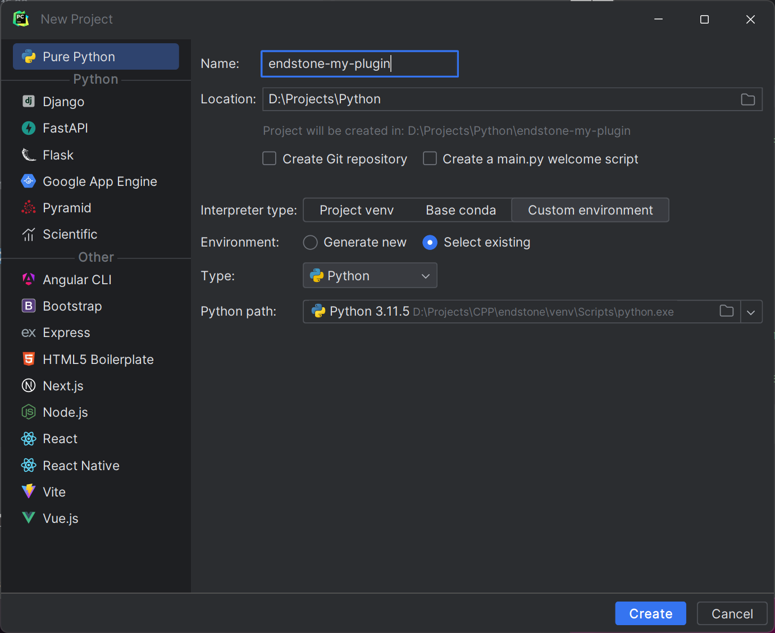Cancel the new project dialog

(x=732, y=613)
